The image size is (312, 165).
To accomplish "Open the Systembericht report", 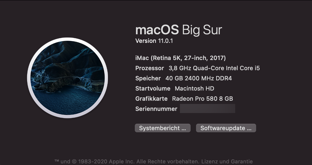I will point(162,128).
